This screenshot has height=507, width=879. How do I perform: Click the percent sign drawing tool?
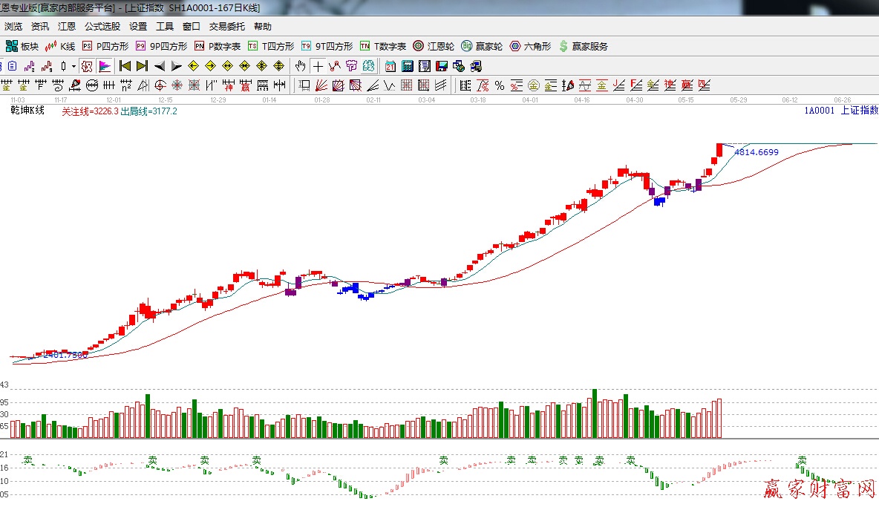click(x=500, y=85)
